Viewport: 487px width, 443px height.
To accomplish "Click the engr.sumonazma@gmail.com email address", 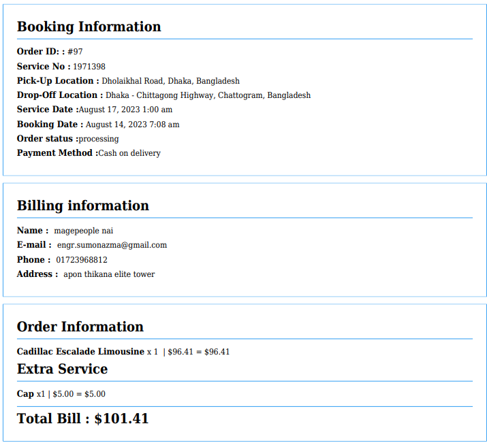I will point(112,245).
